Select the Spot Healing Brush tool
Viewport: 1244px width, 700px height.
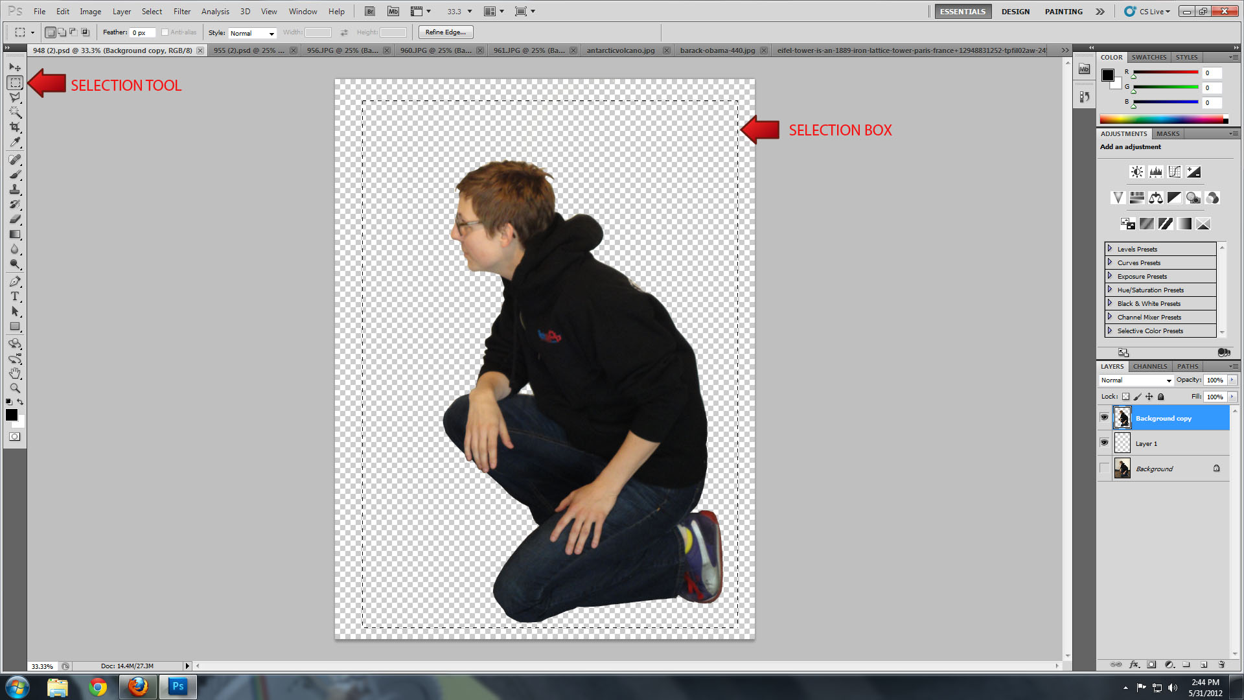click(x=15, y=159)
